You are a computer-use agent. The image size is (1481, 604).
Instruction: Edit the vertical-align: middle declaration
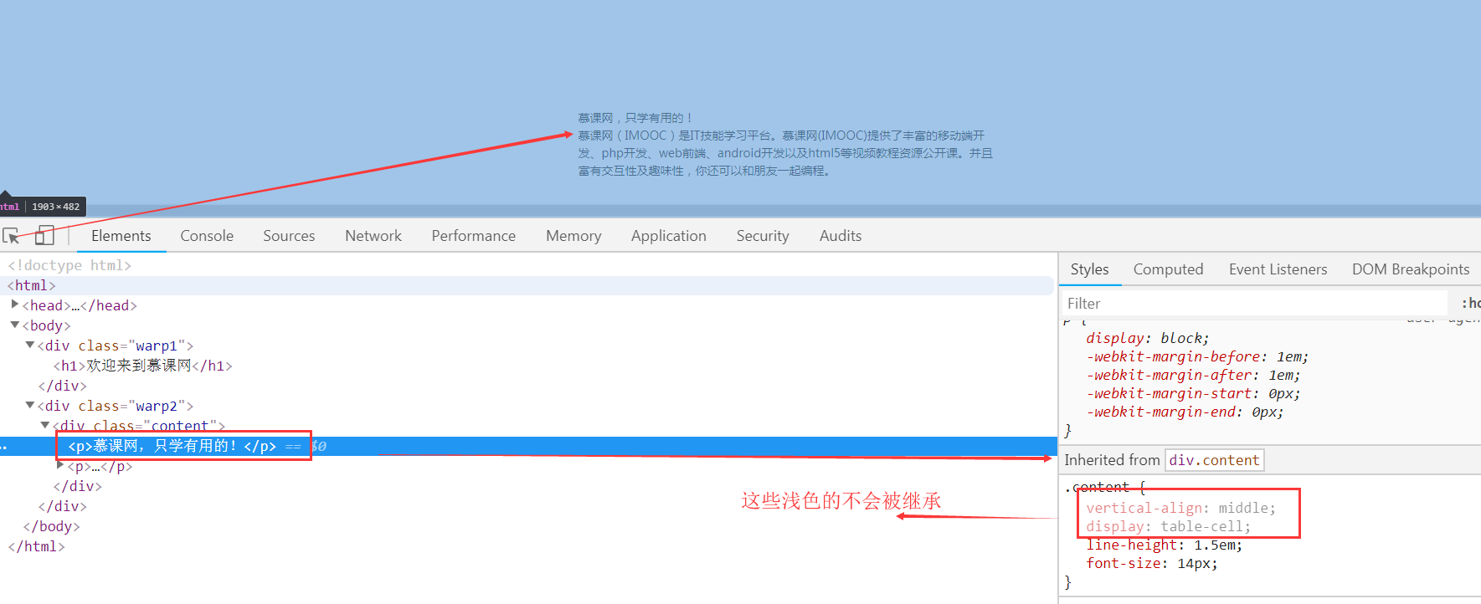coord(1181,508)
